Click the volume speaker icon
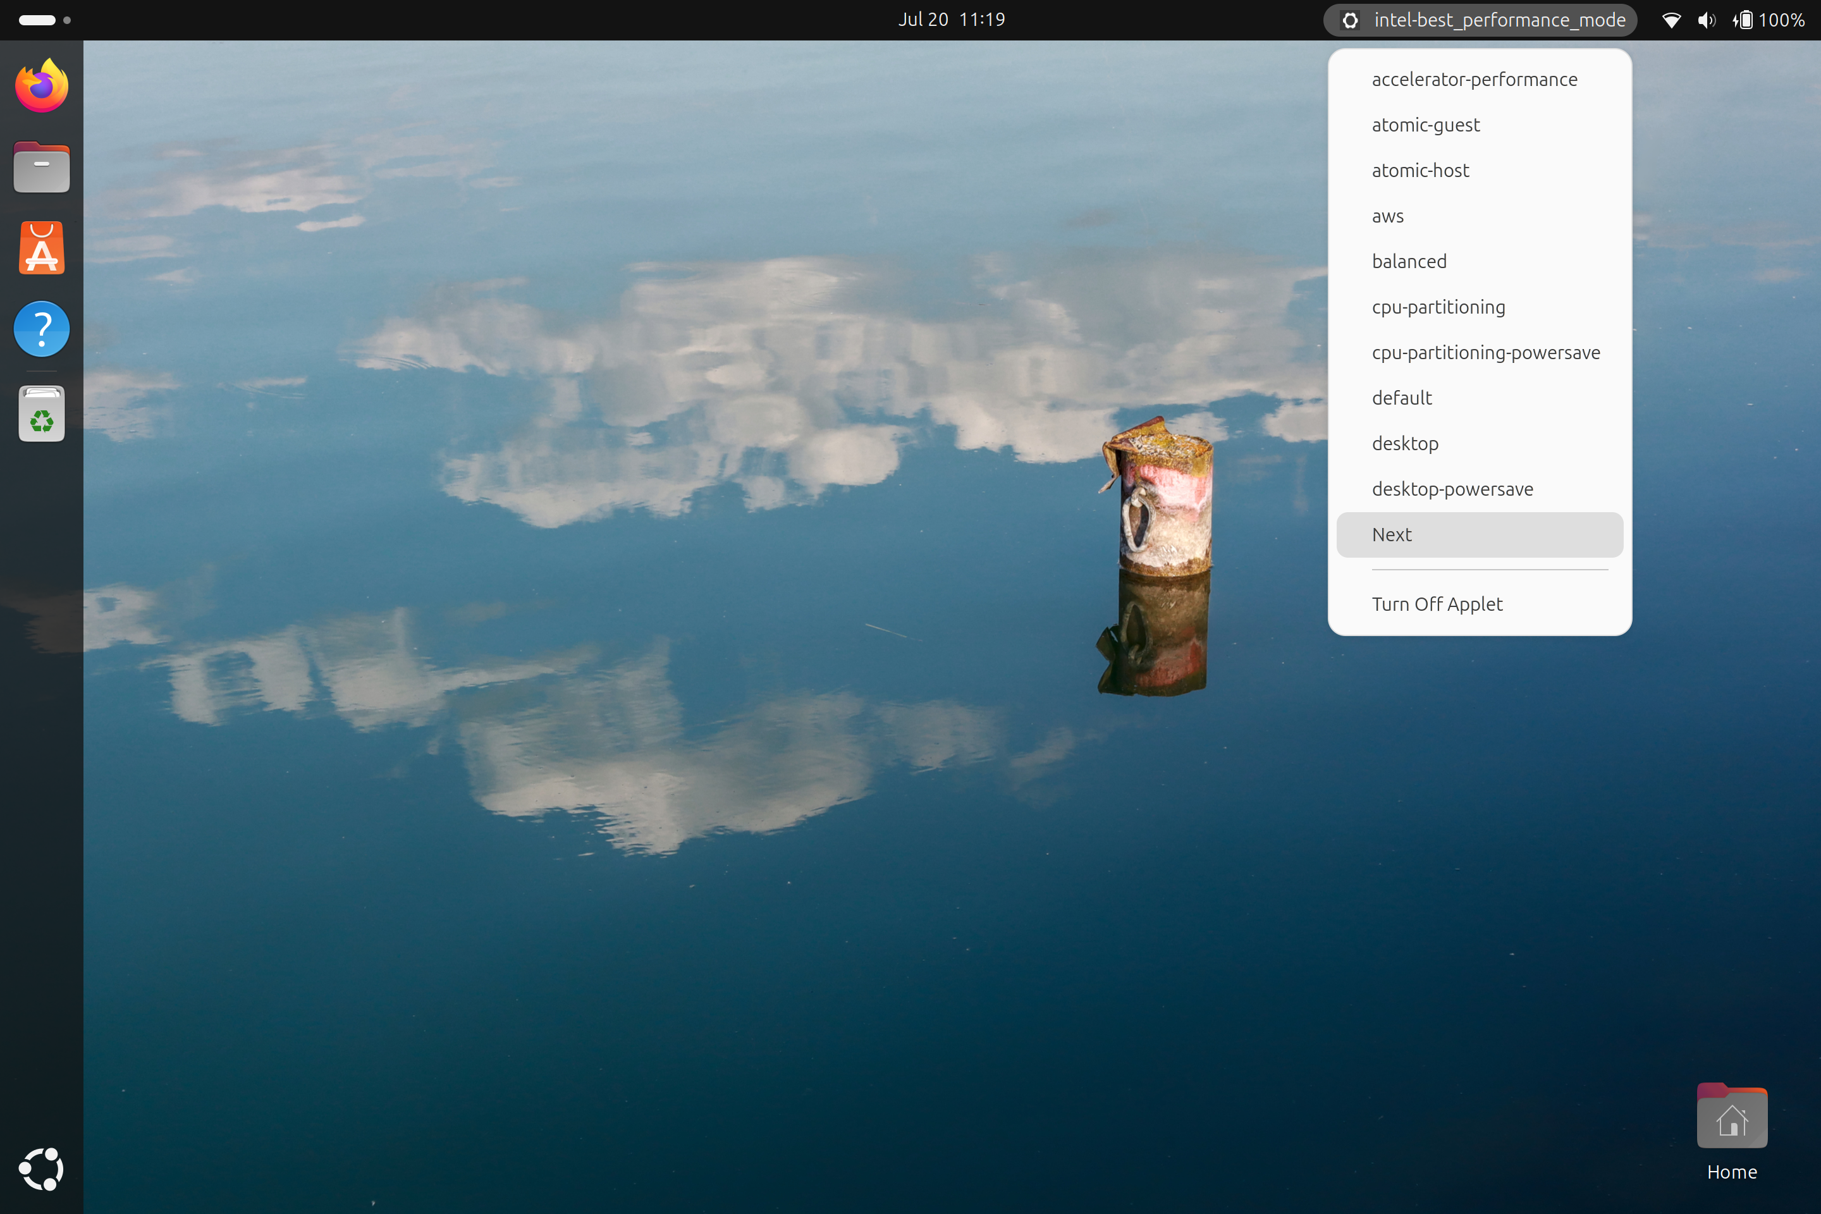Screen dimensions: 1821x1214 pyautogui.click(x=1706, y=20)
